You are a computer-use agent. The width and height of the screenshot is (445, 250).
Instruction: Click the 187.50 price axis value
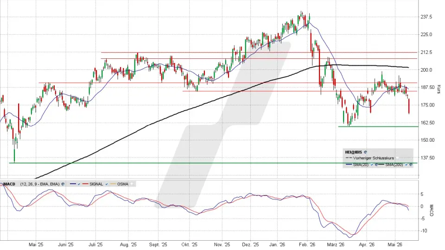click(x=427, y=87)
